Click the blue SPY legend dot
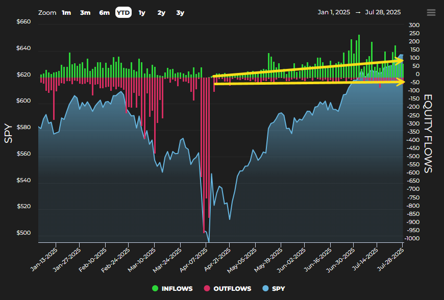Viewport: 444px width, 300px height. (x=265, y=288)
